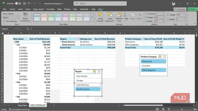Open Product Category header filter dropdown
198x111 pixels.
143,39
